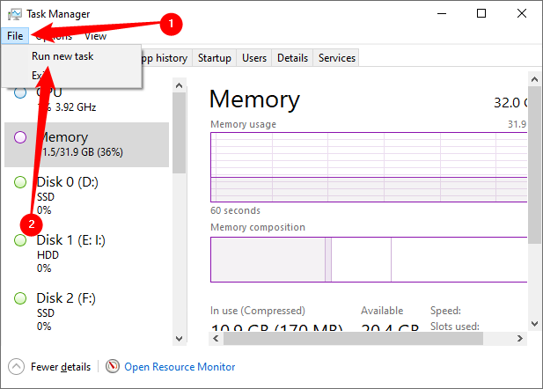Switch to the Users tab
The height and width of the screenshot is (389, 543).
tap(254, 58)
